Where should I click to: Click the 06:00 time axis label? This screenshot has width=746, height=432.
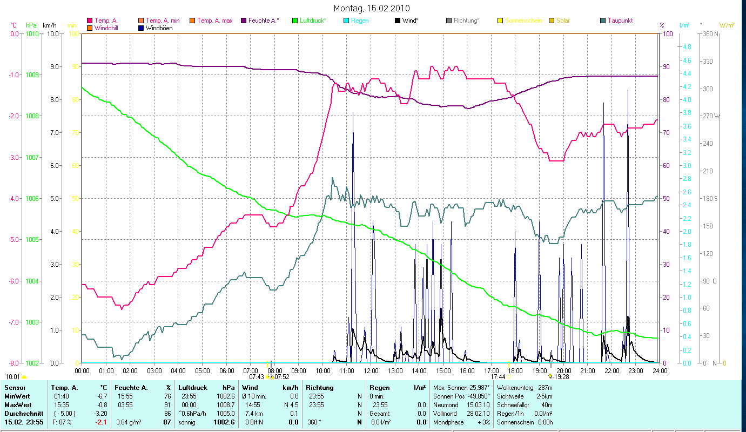pyautogui.click(x=227, y=370)
